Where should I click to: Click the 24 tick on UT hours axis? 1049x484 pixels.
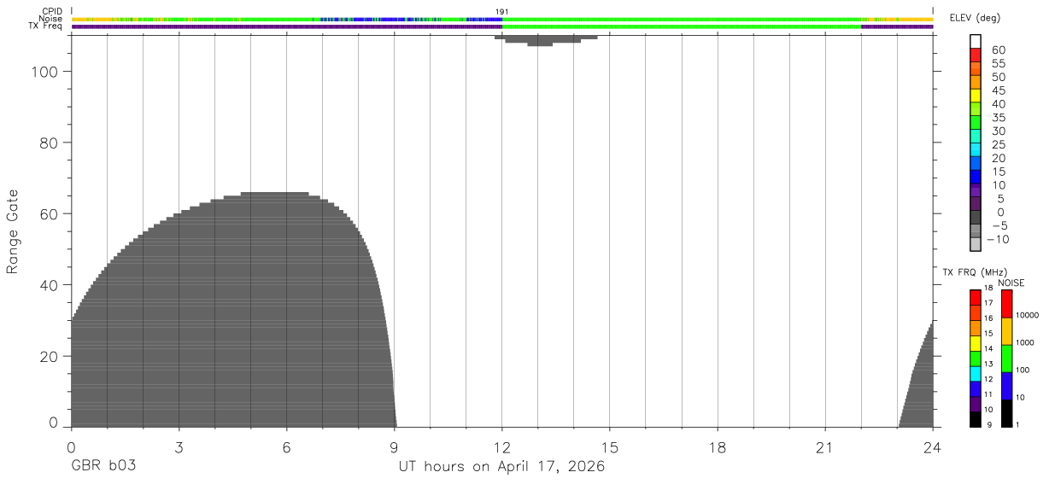[933, 447]
